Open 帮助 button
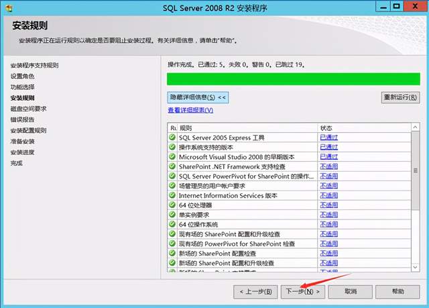429x308 pixels. [x=397, y=292]
